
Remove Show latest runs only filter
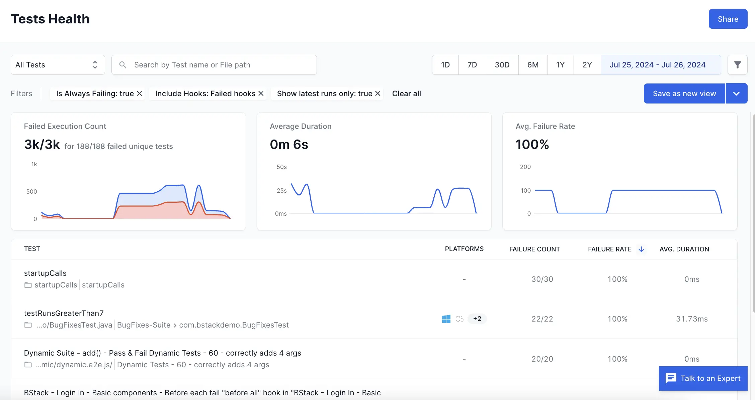[378, 93]
